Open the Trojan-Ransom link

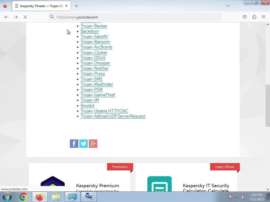pos(95,42)
